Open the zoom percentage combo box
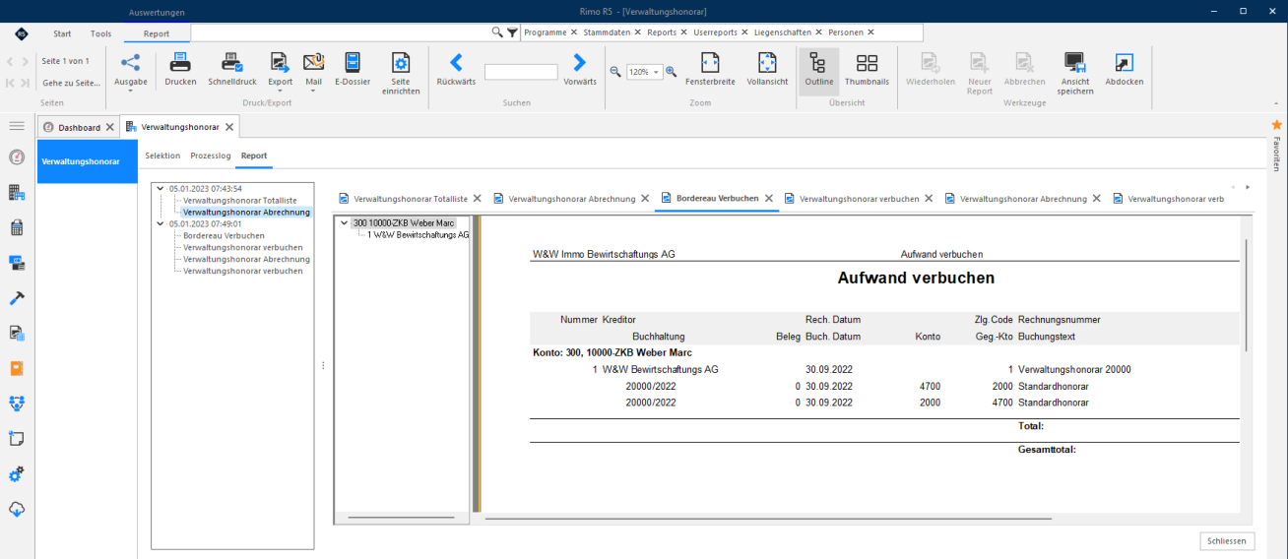The width and height of the screenshot is (1288, 560). tap(644, 72)
